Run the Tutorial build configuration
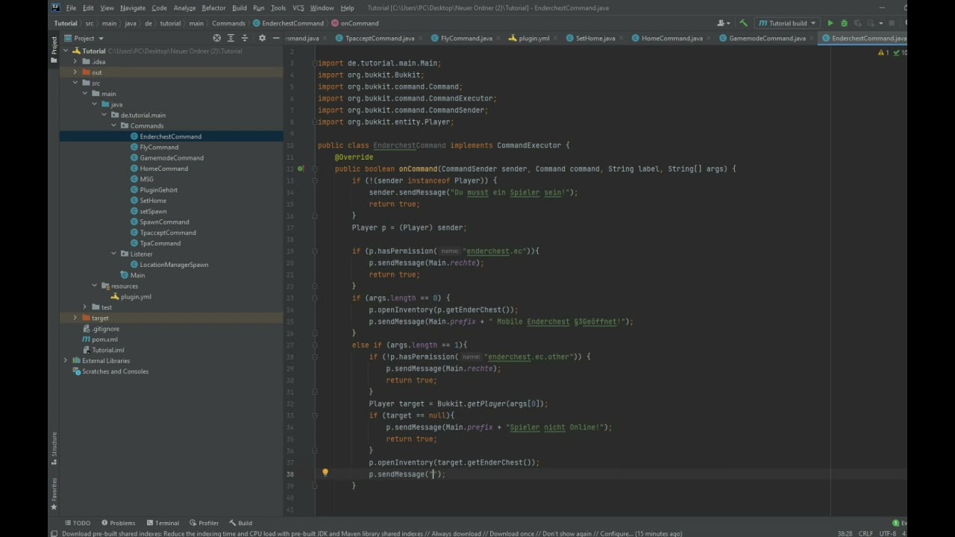The image size is (955, 537). tap(830, 23)
